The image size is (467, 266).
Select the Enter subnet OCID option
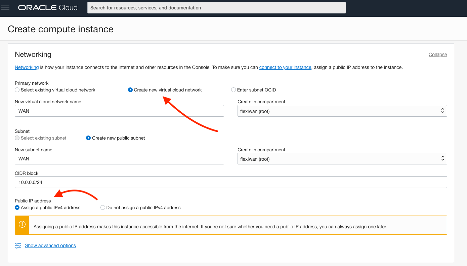[x=233, y=90]
